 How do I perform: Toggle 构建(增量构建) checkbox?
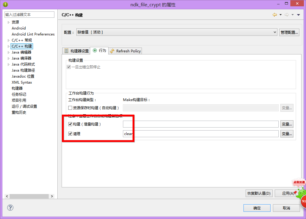(70, 124)
